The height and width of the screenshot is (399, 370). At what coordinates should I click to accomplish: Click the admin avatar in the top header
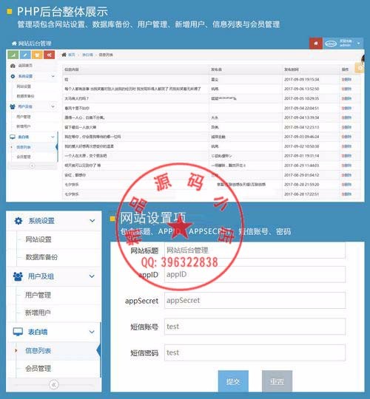point(331,44)
